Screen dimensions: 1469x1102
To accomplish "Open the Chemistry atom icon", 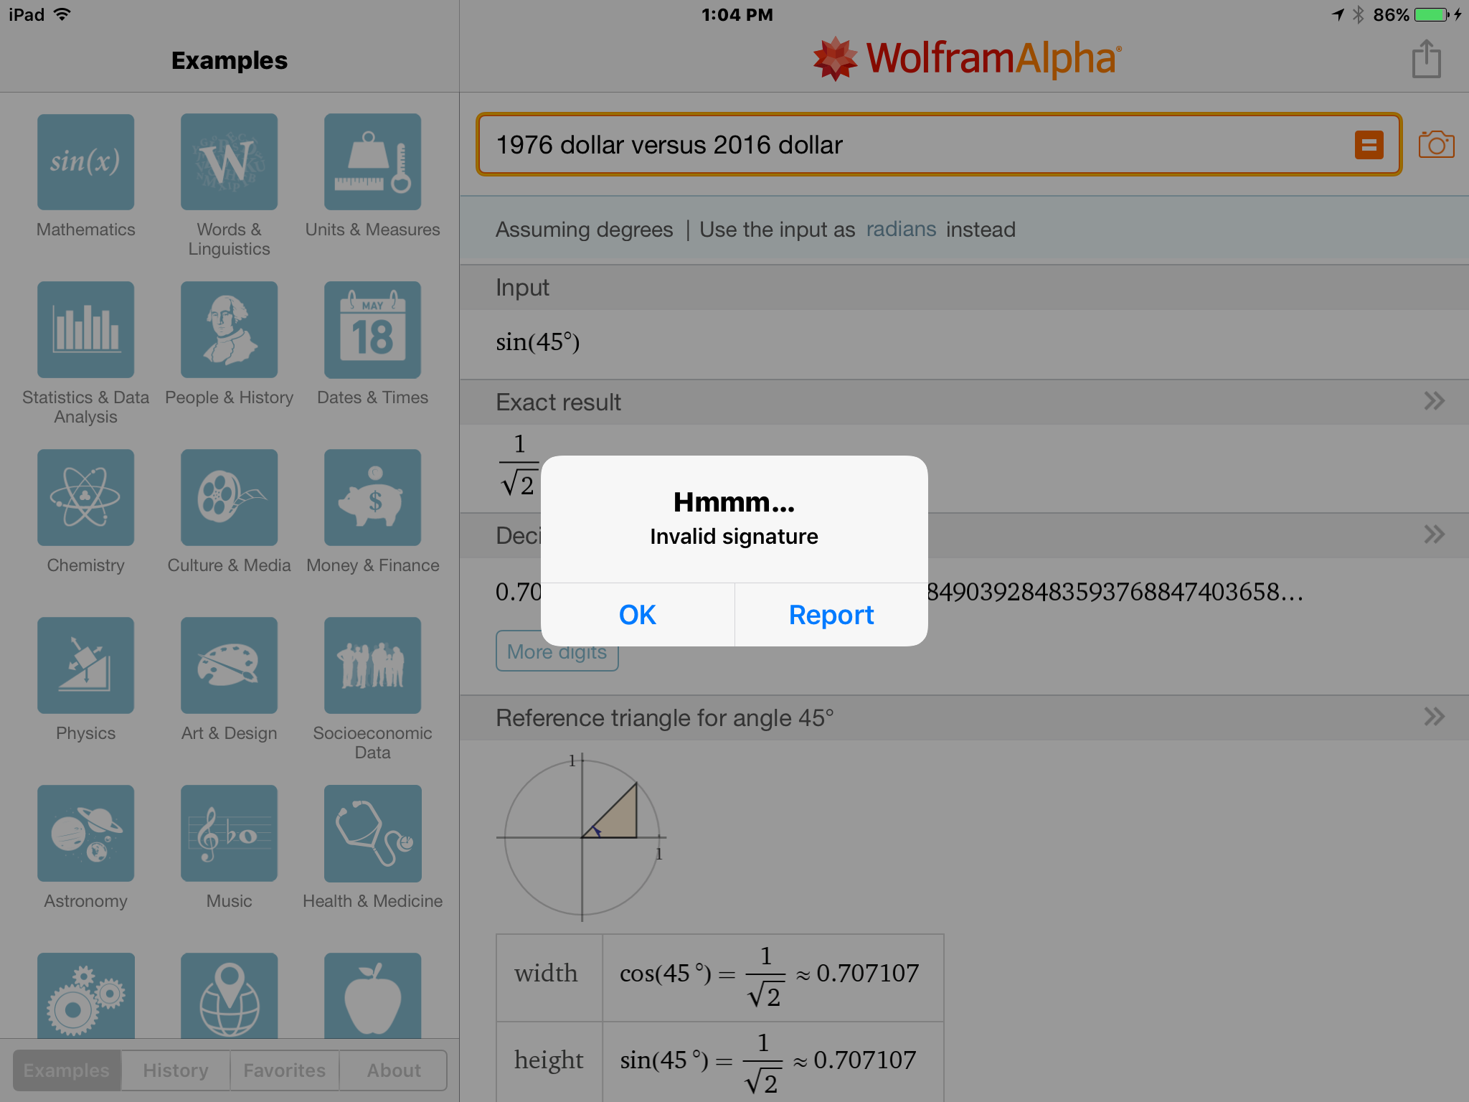I will (85, 498).
